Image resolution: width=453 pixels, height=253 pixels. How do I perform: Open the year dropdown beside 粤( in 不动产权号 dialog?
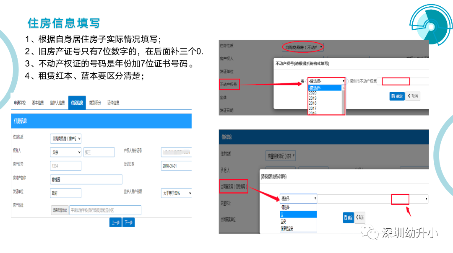click(326, 81)
